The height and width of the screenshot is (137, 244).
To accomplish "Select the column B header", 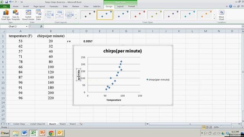I will coord(51,31).
